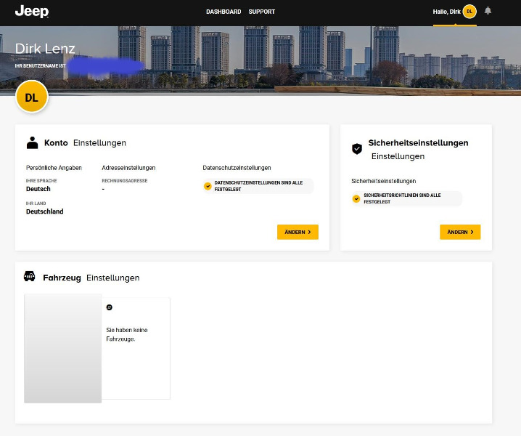The image size is (521, 436).
Task: Click the small round icon in the empty vehicle card
Action: tap(110, 307)
